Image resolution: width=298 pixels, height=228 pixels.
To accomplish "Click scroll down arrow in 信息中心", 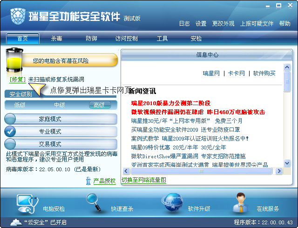I will [x=287, y=163].
